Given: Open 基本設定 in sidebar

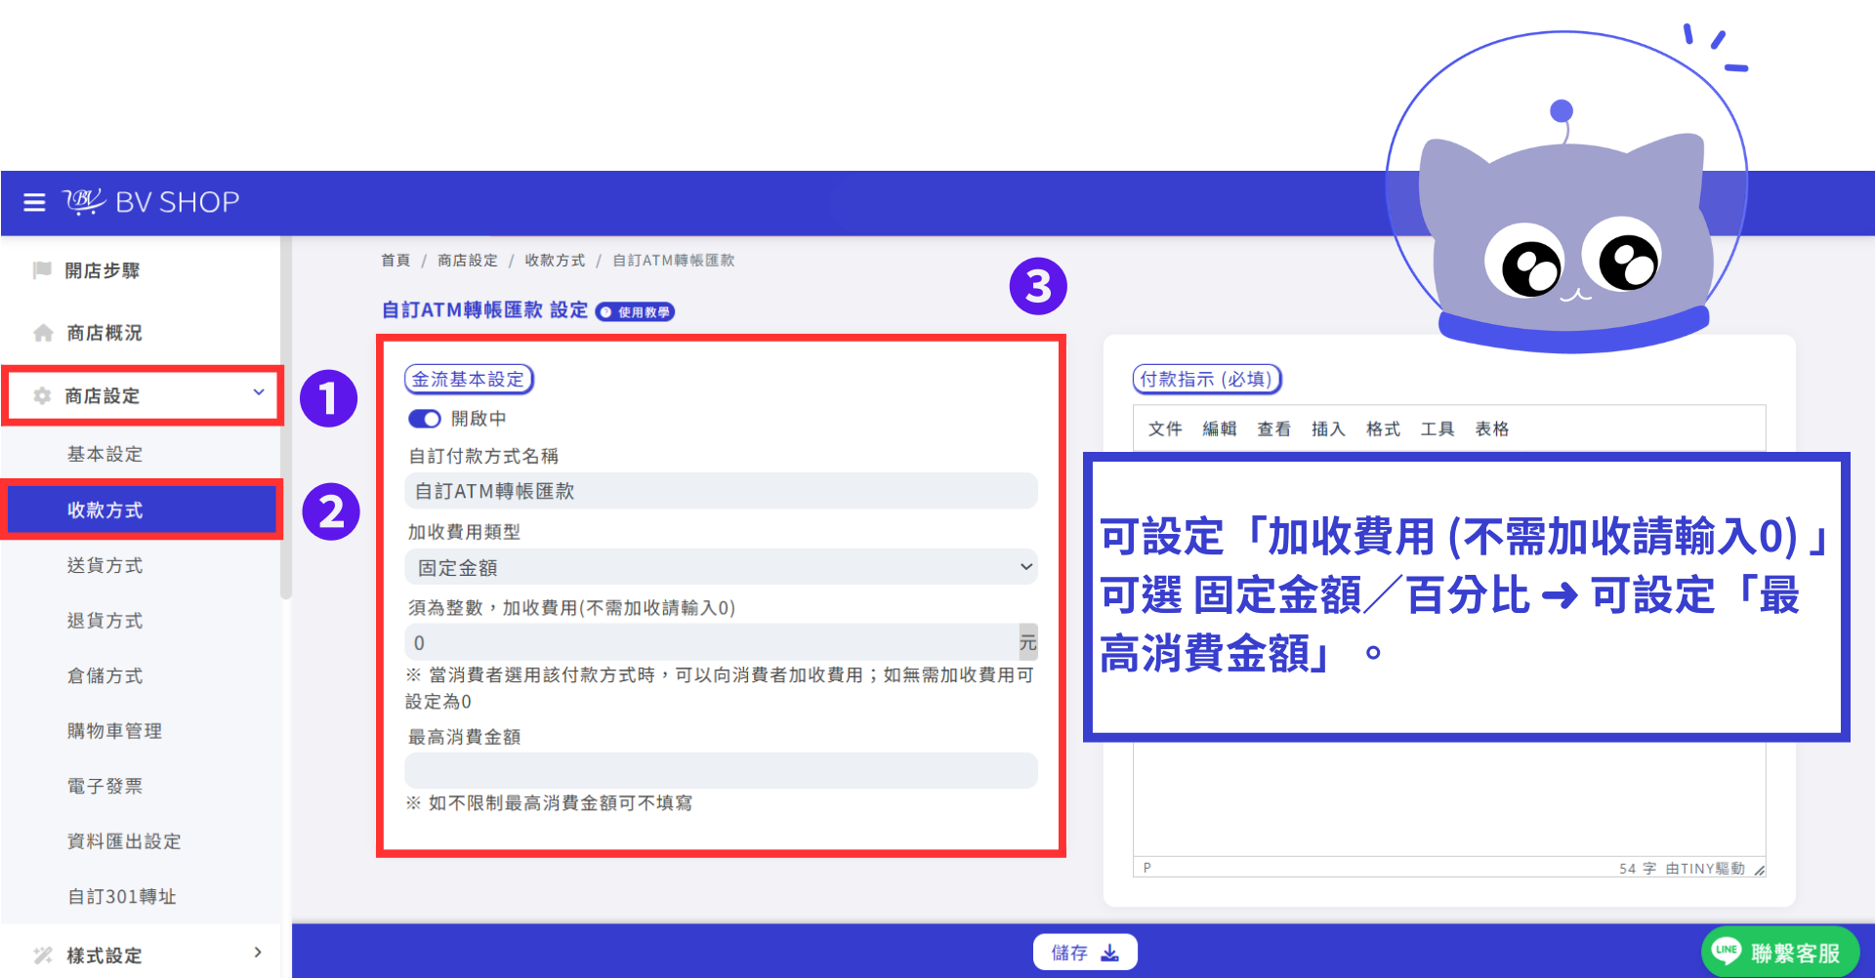Looking at the screenshot, I should 104,454.
